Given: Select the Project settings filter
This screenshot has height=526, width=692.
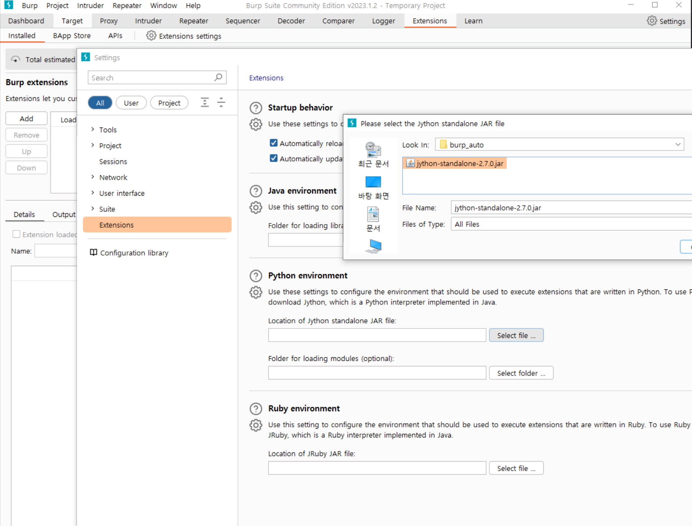Looking at the screenshot, I should pos(169,103).
